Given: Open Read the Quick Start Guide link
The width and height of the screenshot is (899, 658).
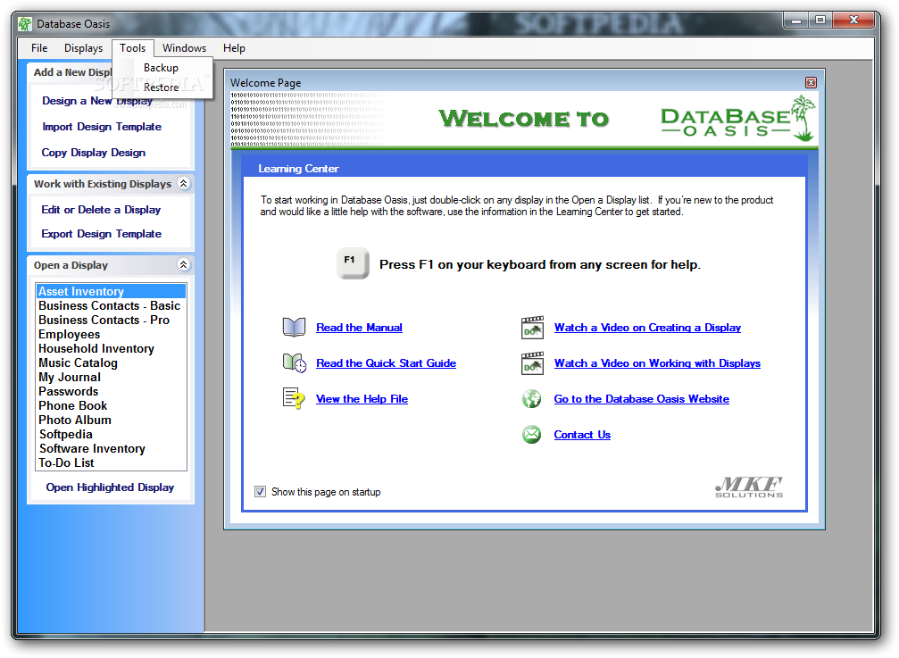Looking at the screenshot, I should point(386,362).
